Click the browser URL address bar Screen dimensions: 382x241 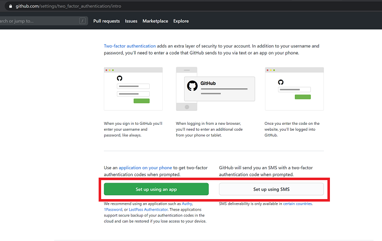click(x=192, y=6)
